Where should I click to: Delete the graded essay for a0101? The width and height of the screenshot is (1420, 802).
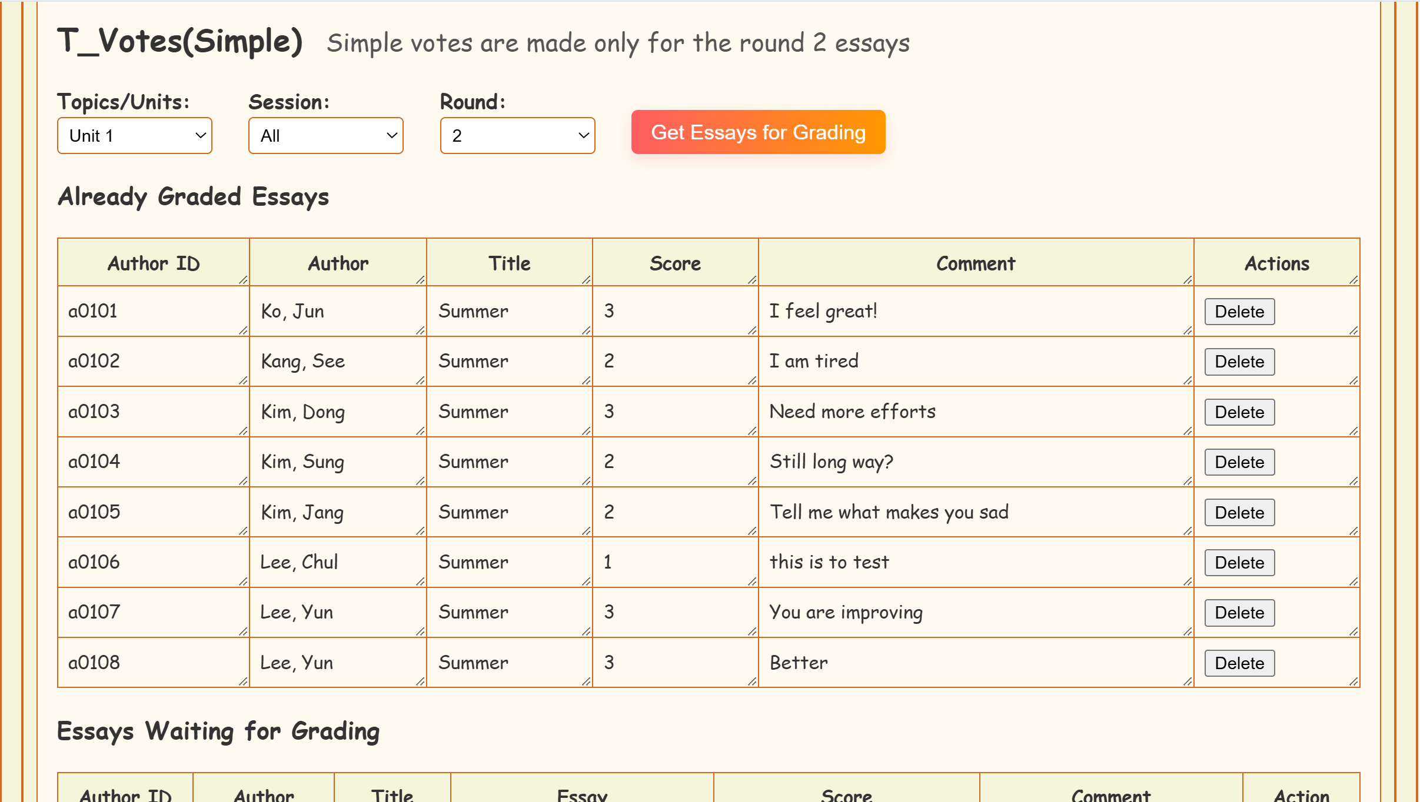[1239, 312]
